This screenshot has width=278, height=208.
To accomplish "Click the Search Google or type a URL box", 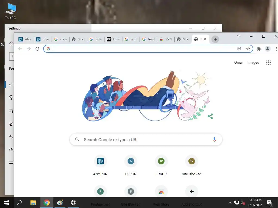I will tap(146, 139).
